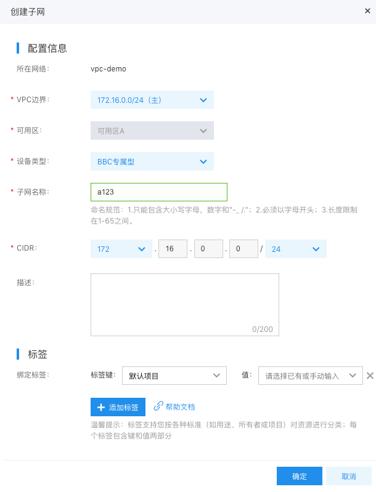Click the plus icon in 添加标签 button
The width and height of the screenshot is (376, 492).
101,407
